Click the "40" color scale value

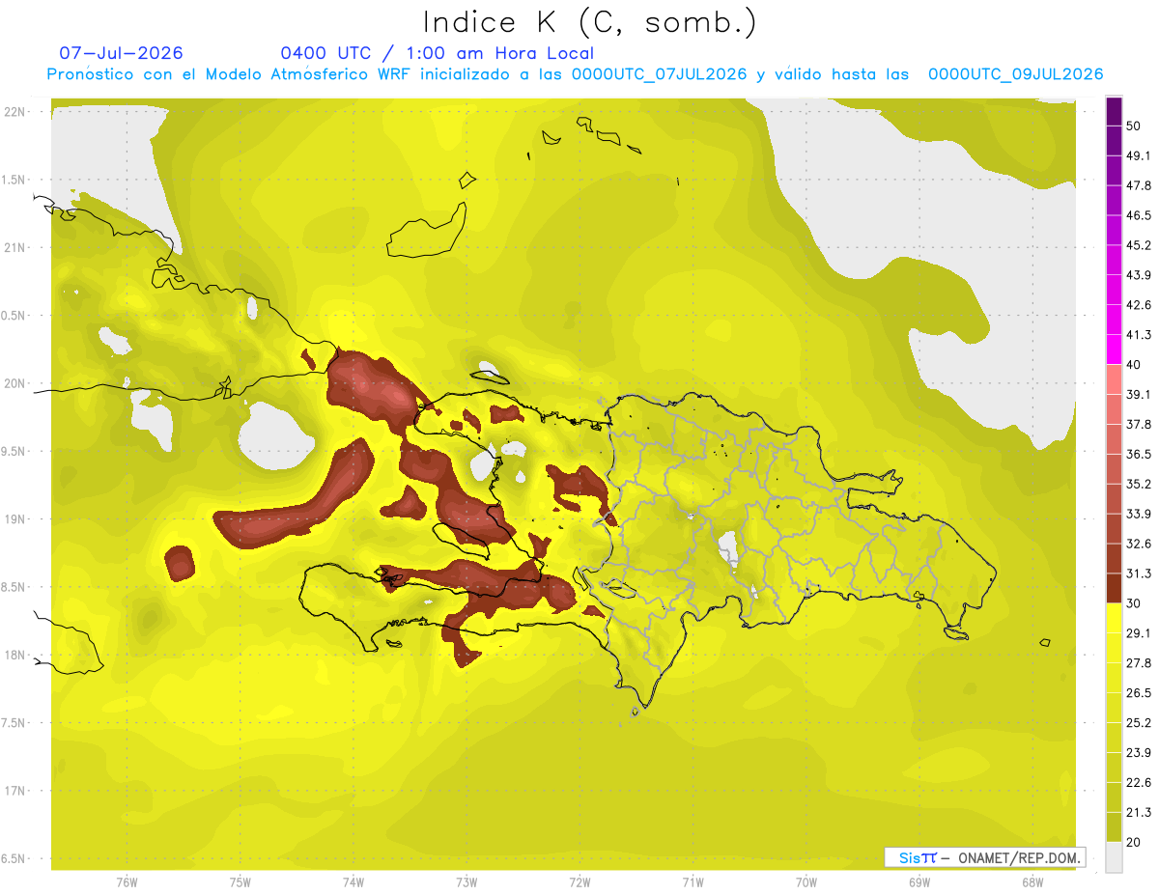click(1135, 365)
